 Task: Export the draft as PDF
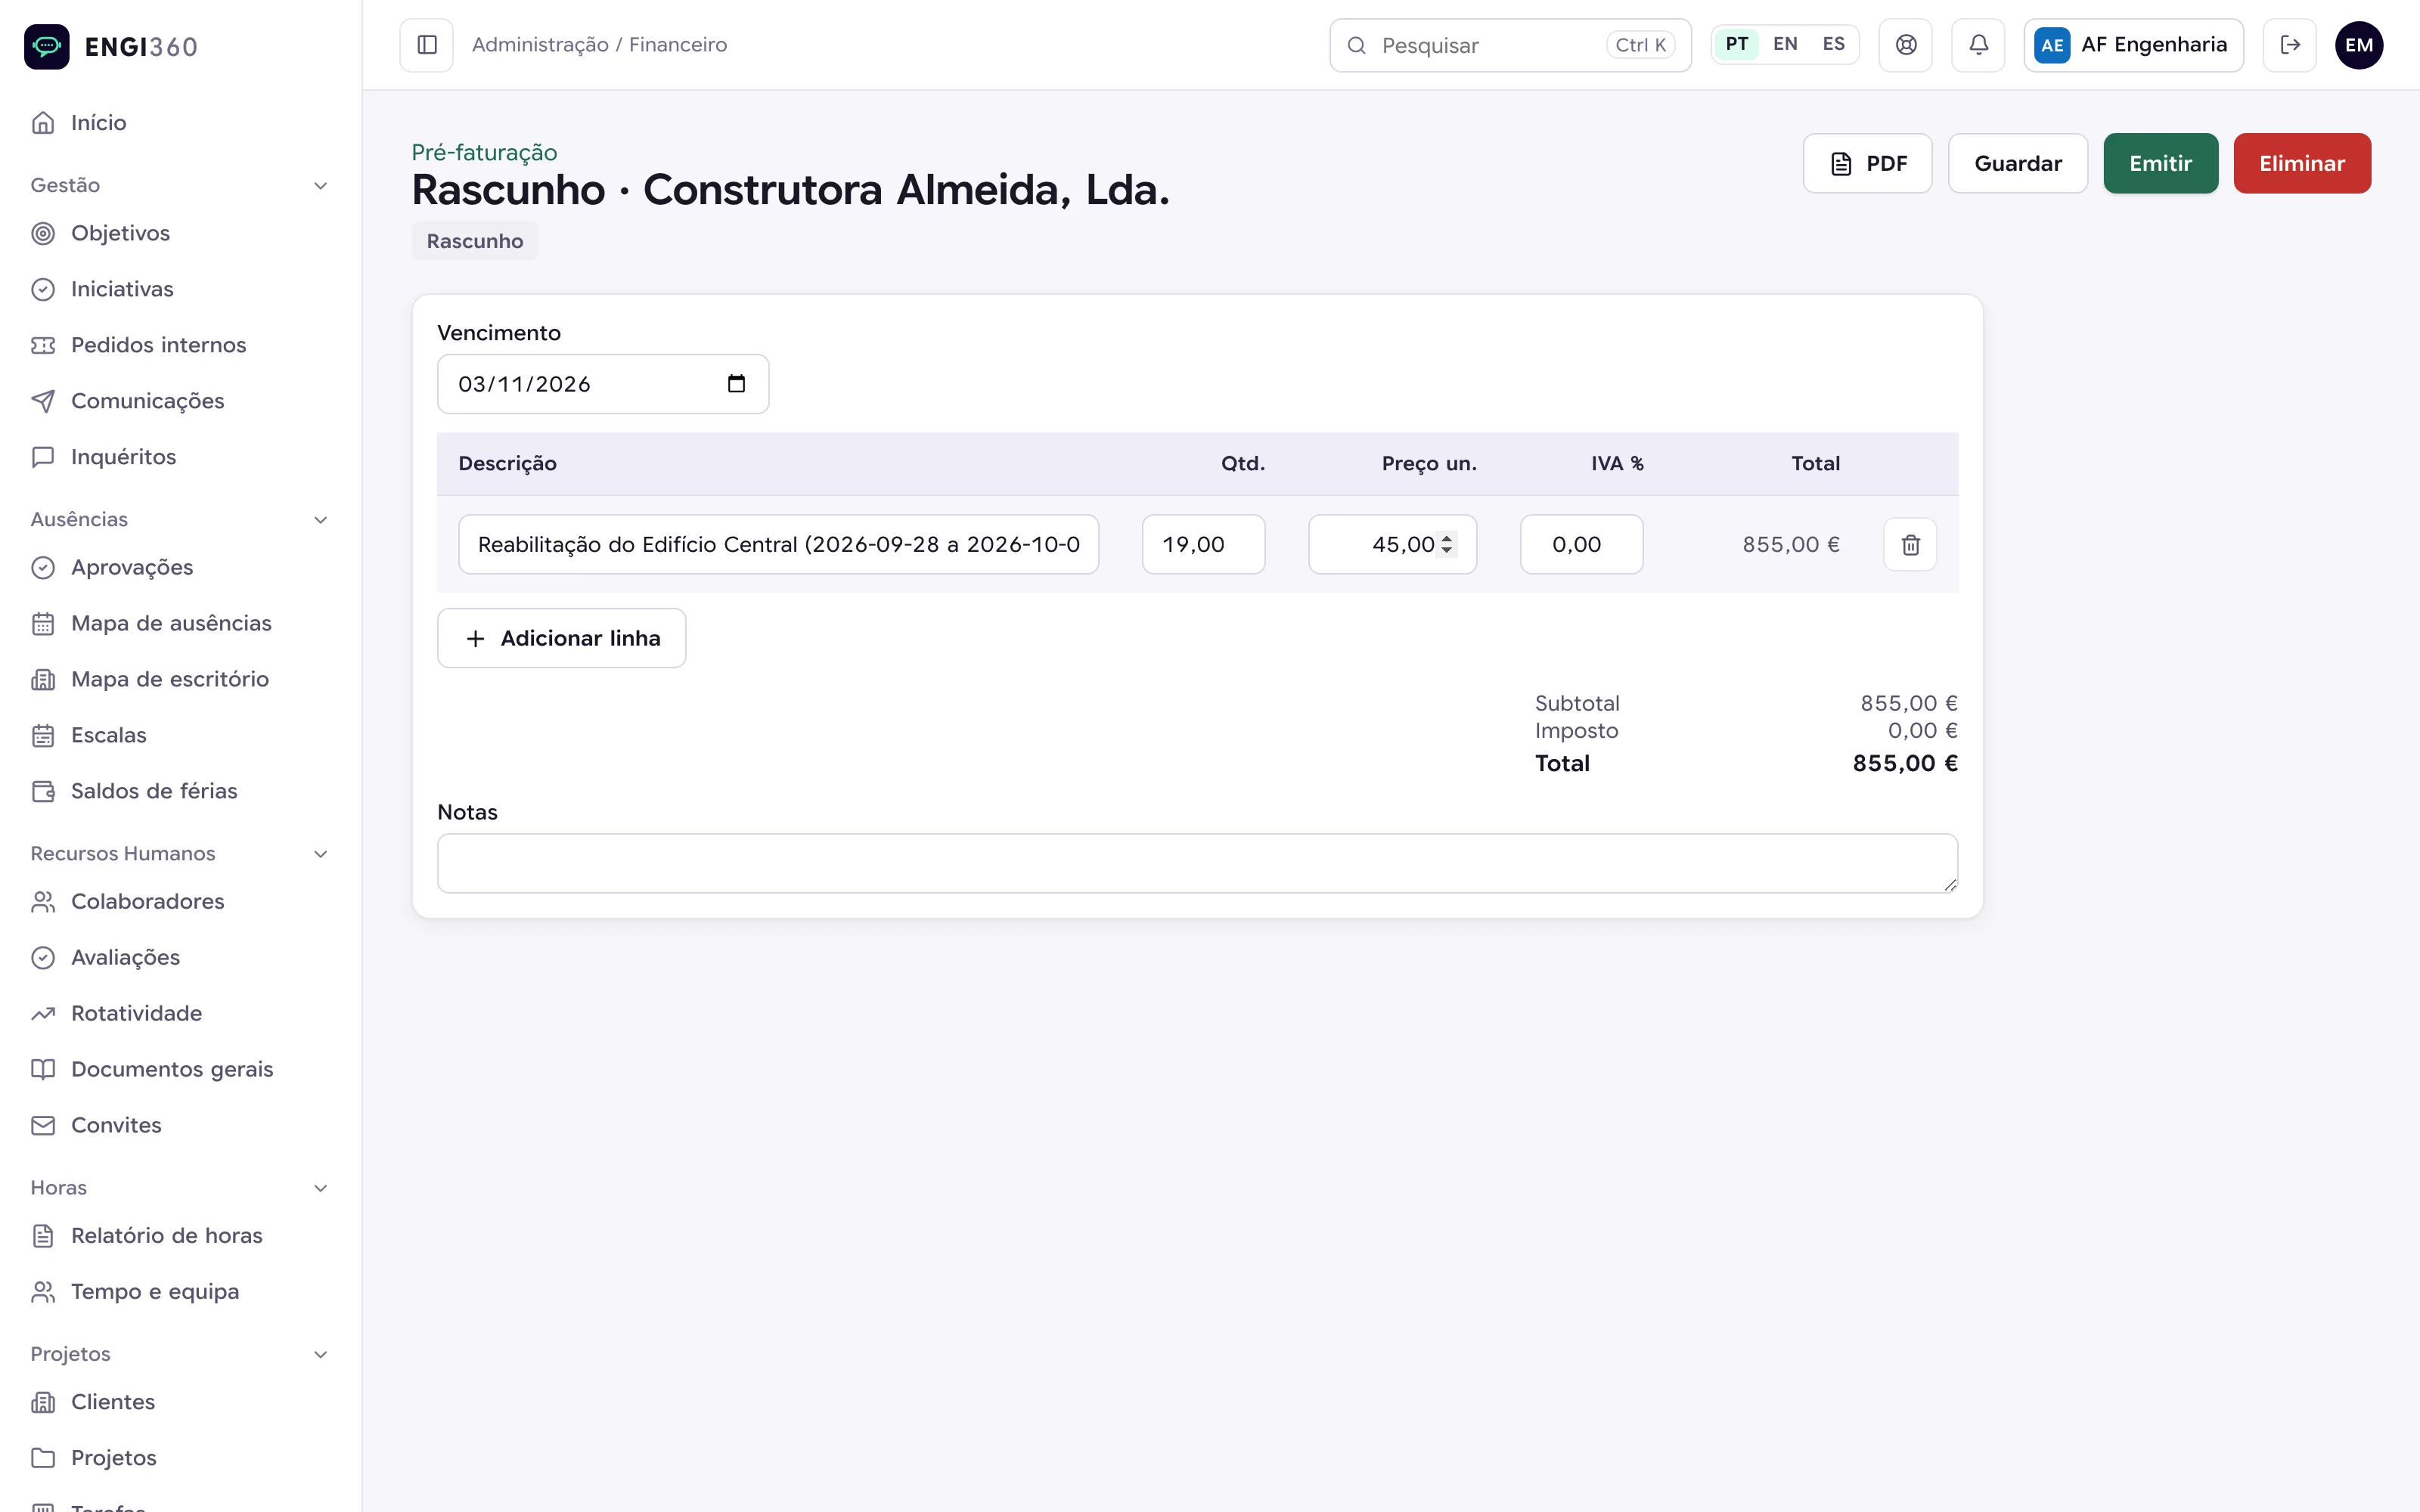tap(1867, 163)
